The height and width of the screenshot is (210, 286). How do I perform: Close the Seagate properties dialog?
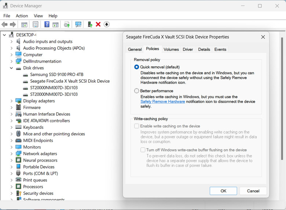point(263,37)
